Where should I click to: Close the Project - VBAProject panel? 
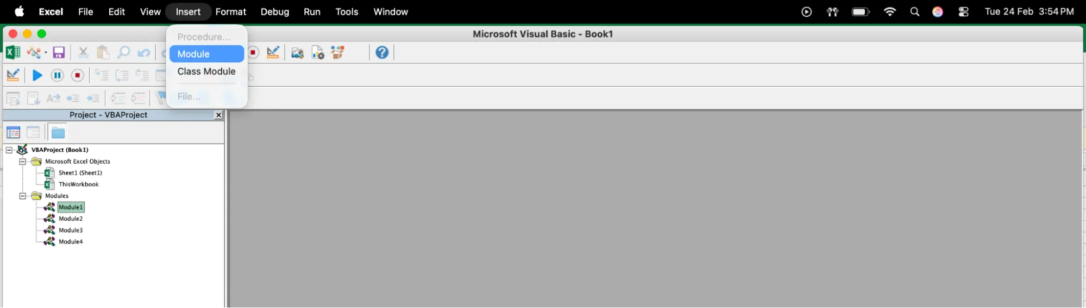[x=218, y=115]
